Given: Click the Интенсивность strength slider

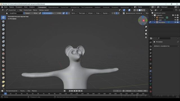Looking at the screenshot, I should pyautogui.click(x=52, y=13).
